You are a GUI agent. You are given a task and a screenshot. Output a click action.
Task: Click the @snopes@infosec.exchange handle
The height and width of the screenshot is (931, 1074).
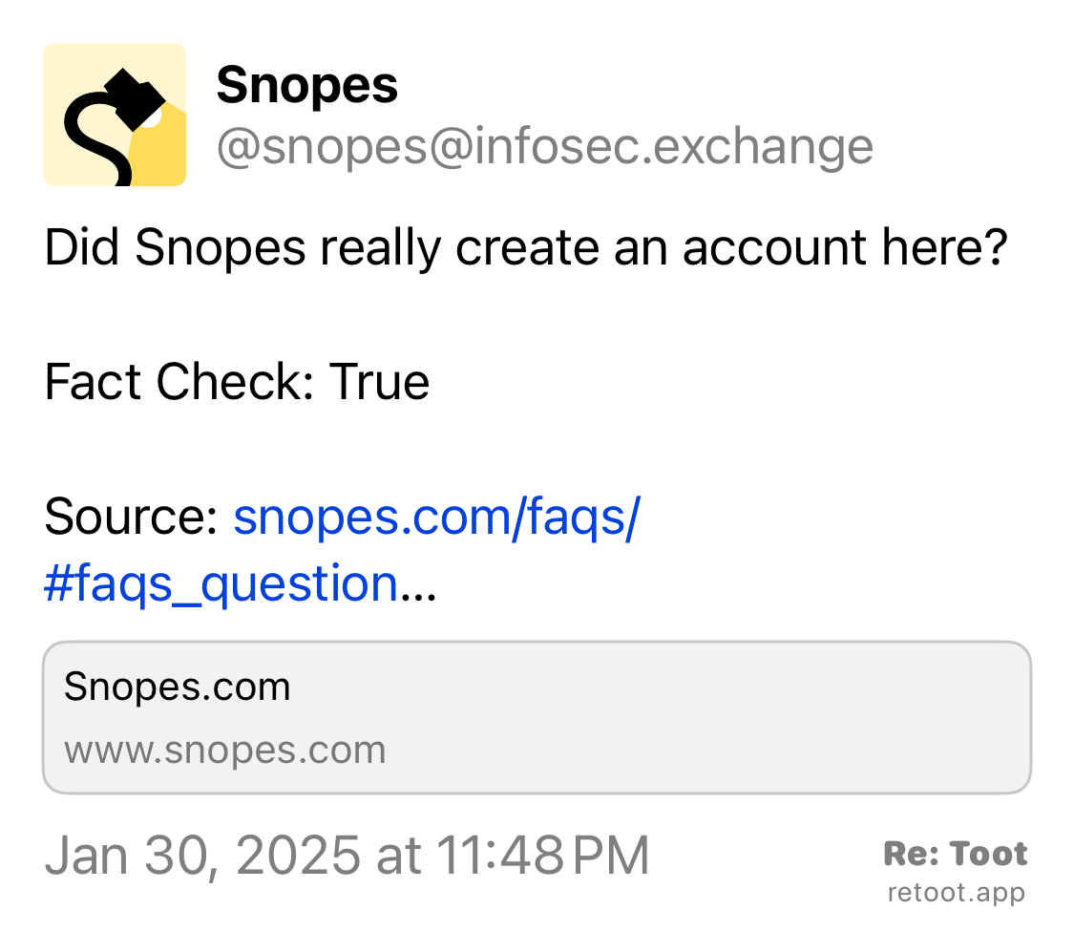pyautogui.click(x=544, y=147)
